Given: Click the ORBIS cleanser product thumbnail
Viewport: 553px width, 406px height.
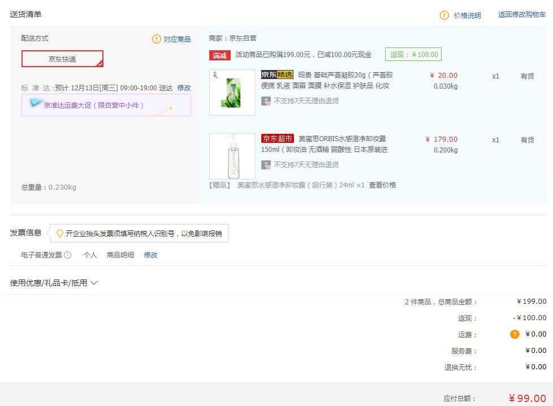Looking at the screenshot, I should [x=232, y=156].
